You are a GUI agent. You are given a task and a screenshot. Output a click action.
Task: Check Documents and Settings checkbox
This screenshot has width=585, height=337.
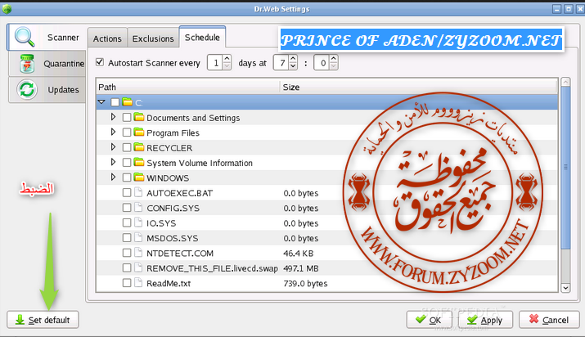click(127, 118)
